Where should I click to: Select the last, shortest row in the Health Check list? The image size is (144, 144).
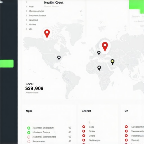[29, 29]
